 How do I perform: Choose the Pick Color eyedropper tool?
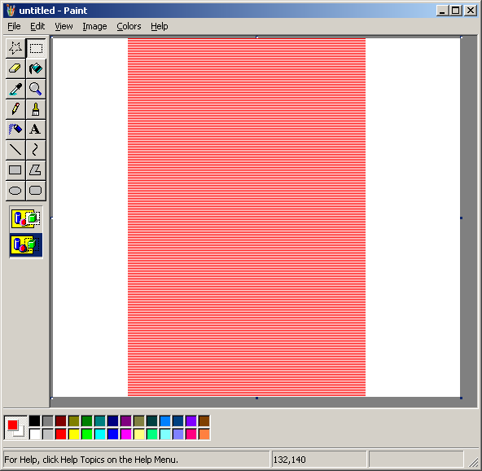[x=15, y=89]
